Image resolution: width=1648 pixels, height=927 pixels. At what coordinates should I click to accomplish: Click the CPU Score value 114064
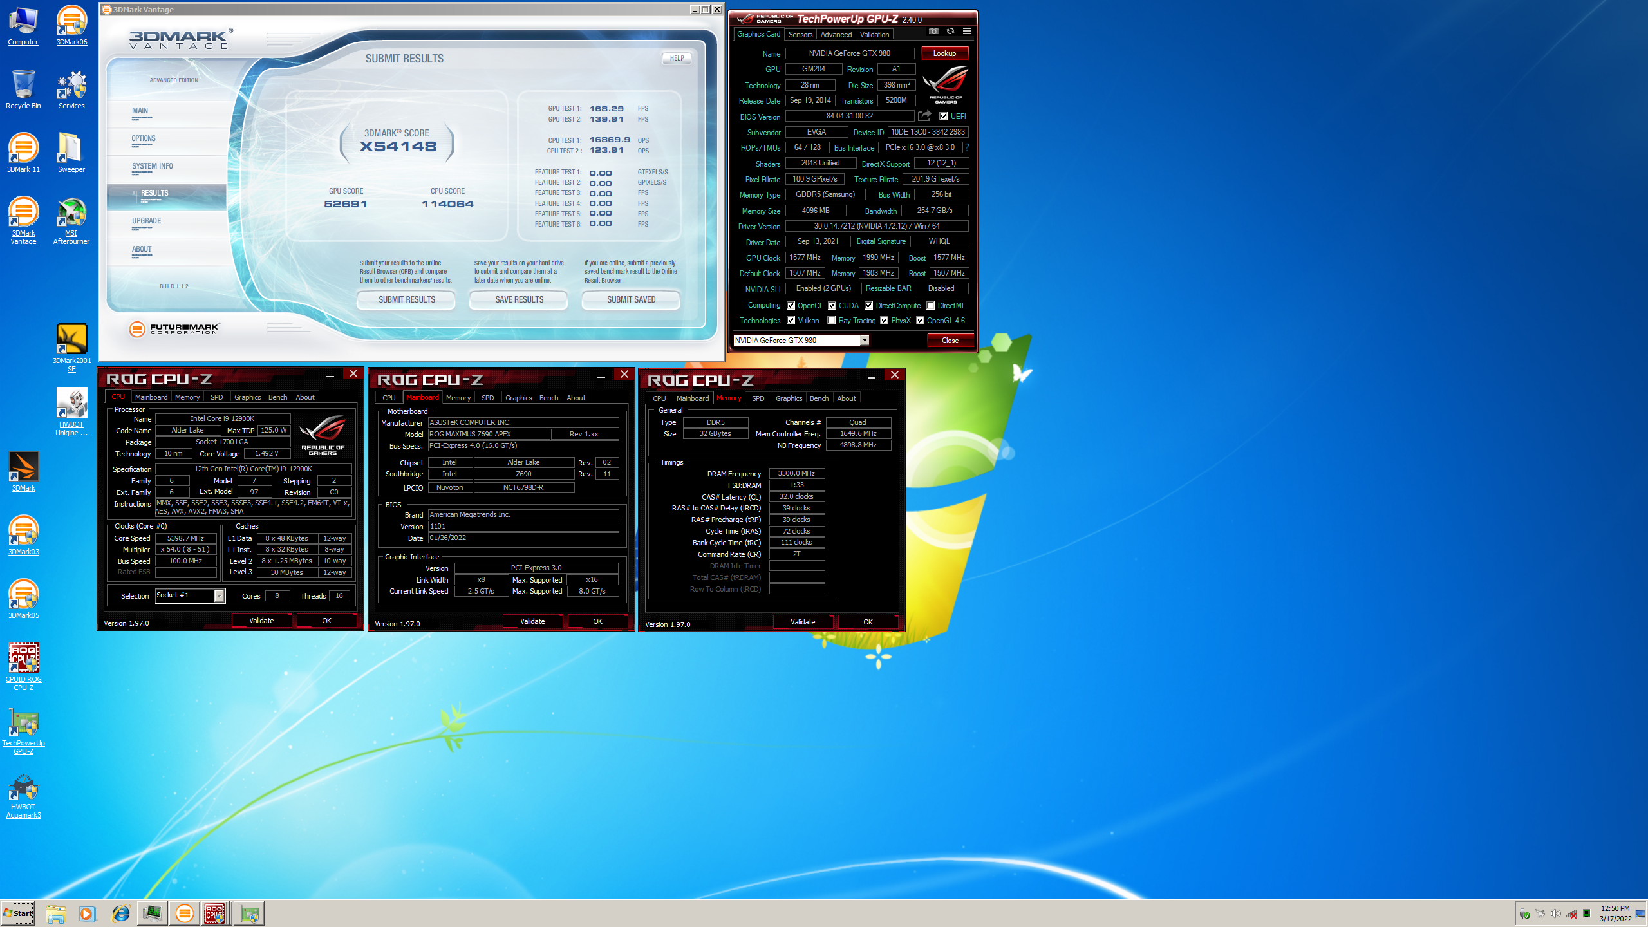[447, 204]
